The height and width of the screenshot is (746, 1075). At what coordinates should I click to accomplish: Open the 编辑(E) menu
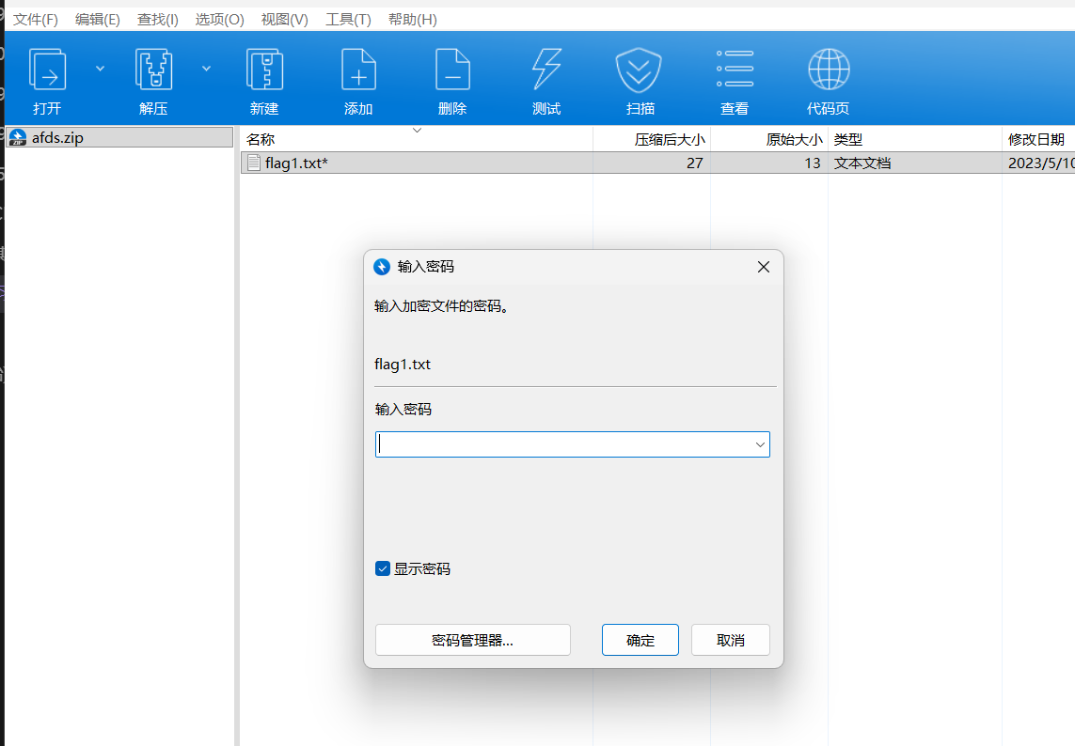(98, 19)
